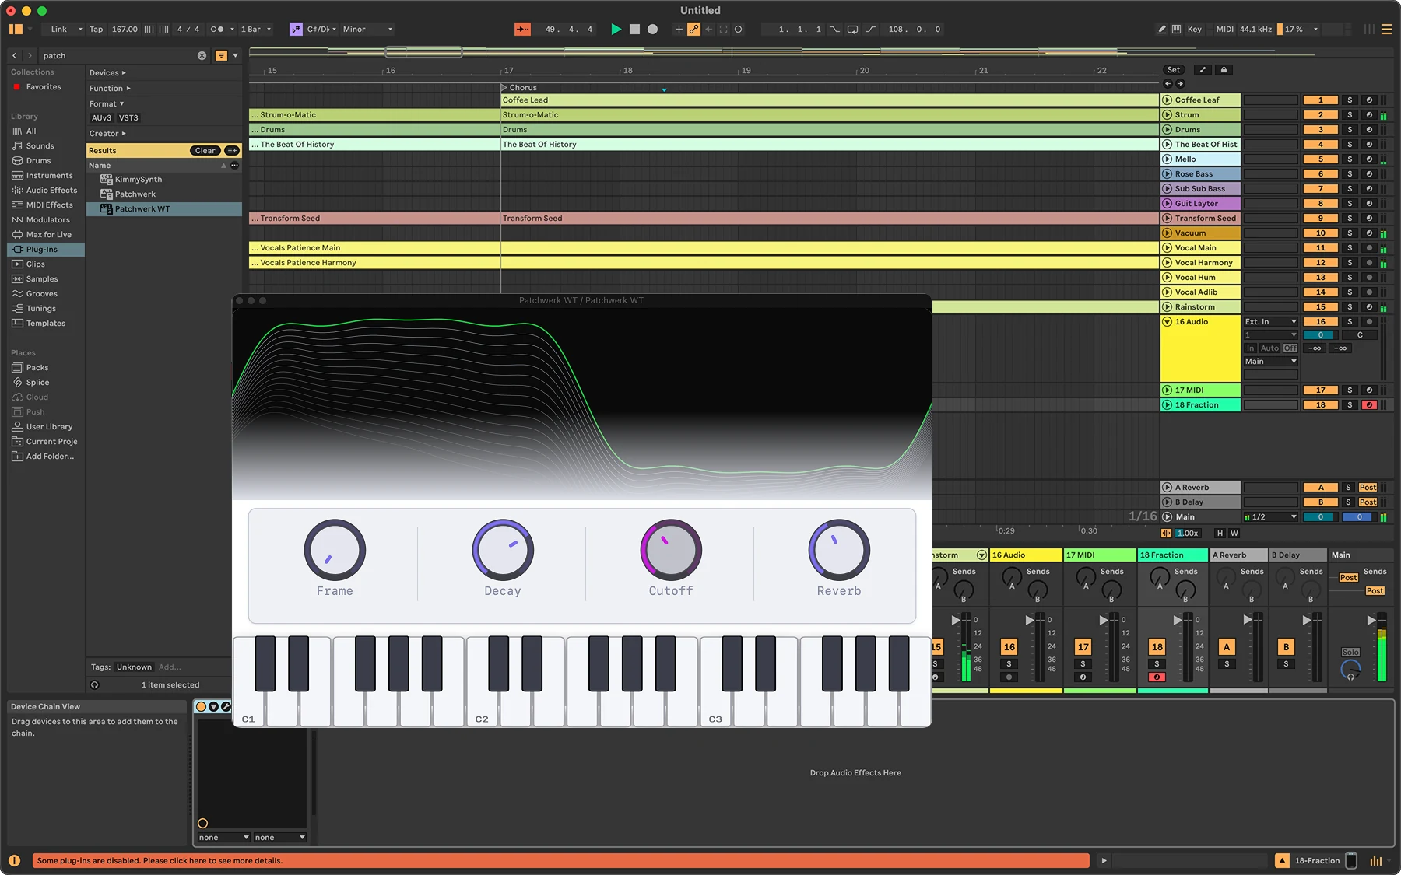Click the info warning icon in status bar
This screenshot has height=875, width=1401.
pyautogui.click(x=14, y=860)
